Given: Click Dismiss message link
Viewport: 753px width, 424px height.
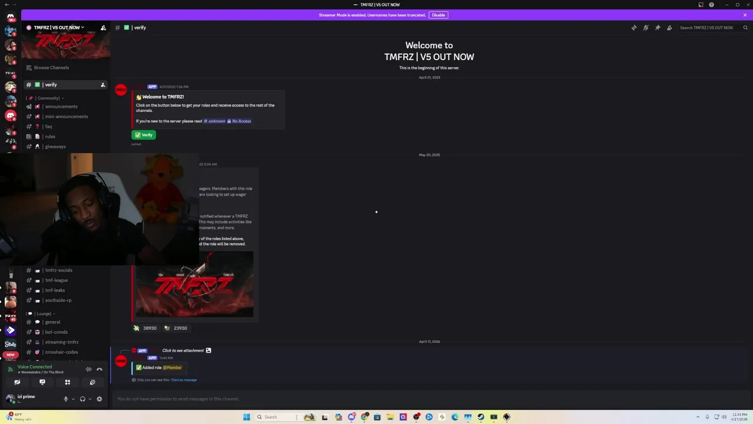Looking at the screenshot, I should pyautogui.click(x=184, y=380).
